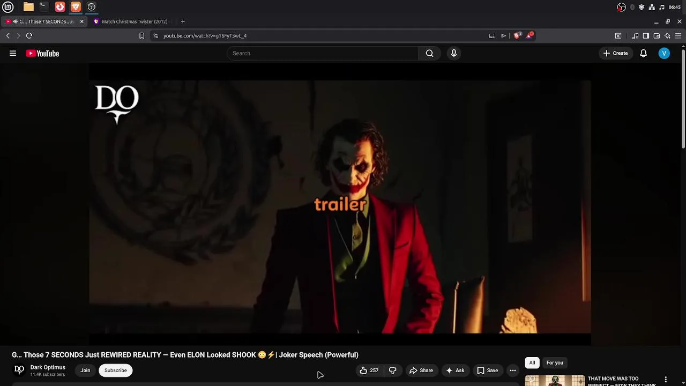This screenshot has width=686, height=386.
Task: Save video to playlist
Action: click(488, 370)
